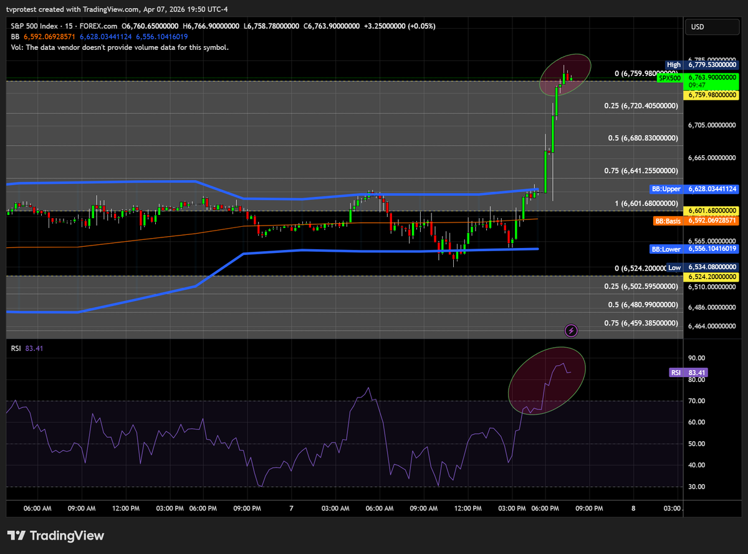Click the BB:Lower blue label tag
The image size is (748, 554).
click(666, 249)
